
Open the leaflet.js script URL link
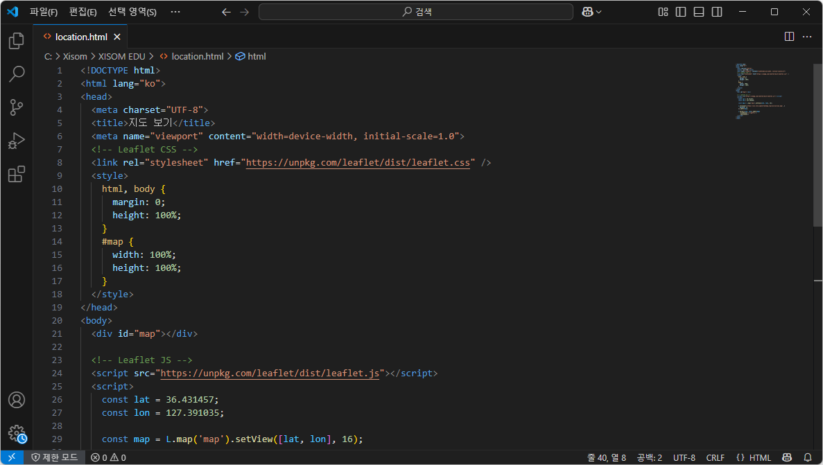[x=270, y=373]
